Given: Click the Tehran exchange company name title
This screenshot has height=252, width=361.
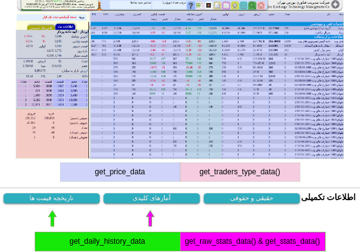Looking at the screenshot, I should pyautogui.click(x=303, y=3).
